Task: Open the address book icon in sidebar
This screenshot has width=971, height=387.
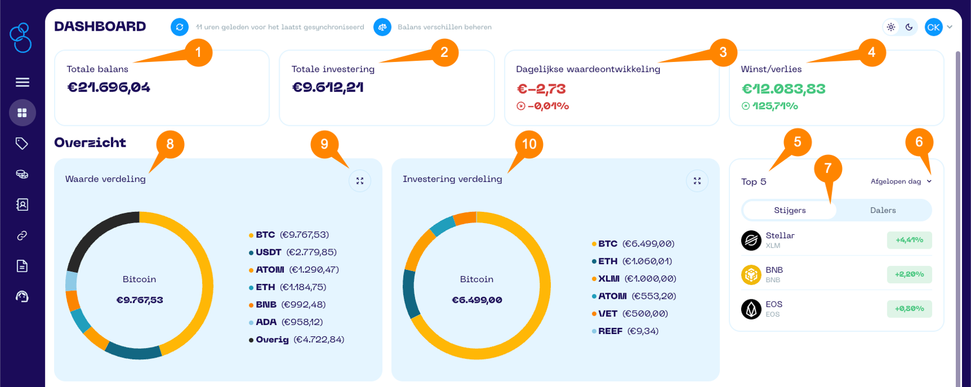Action: pos(22,205)
